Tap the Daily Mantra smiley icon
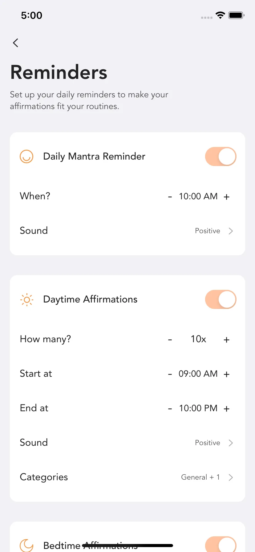The image size is (255, 552). pyautogui.click(x=26, y=156)
